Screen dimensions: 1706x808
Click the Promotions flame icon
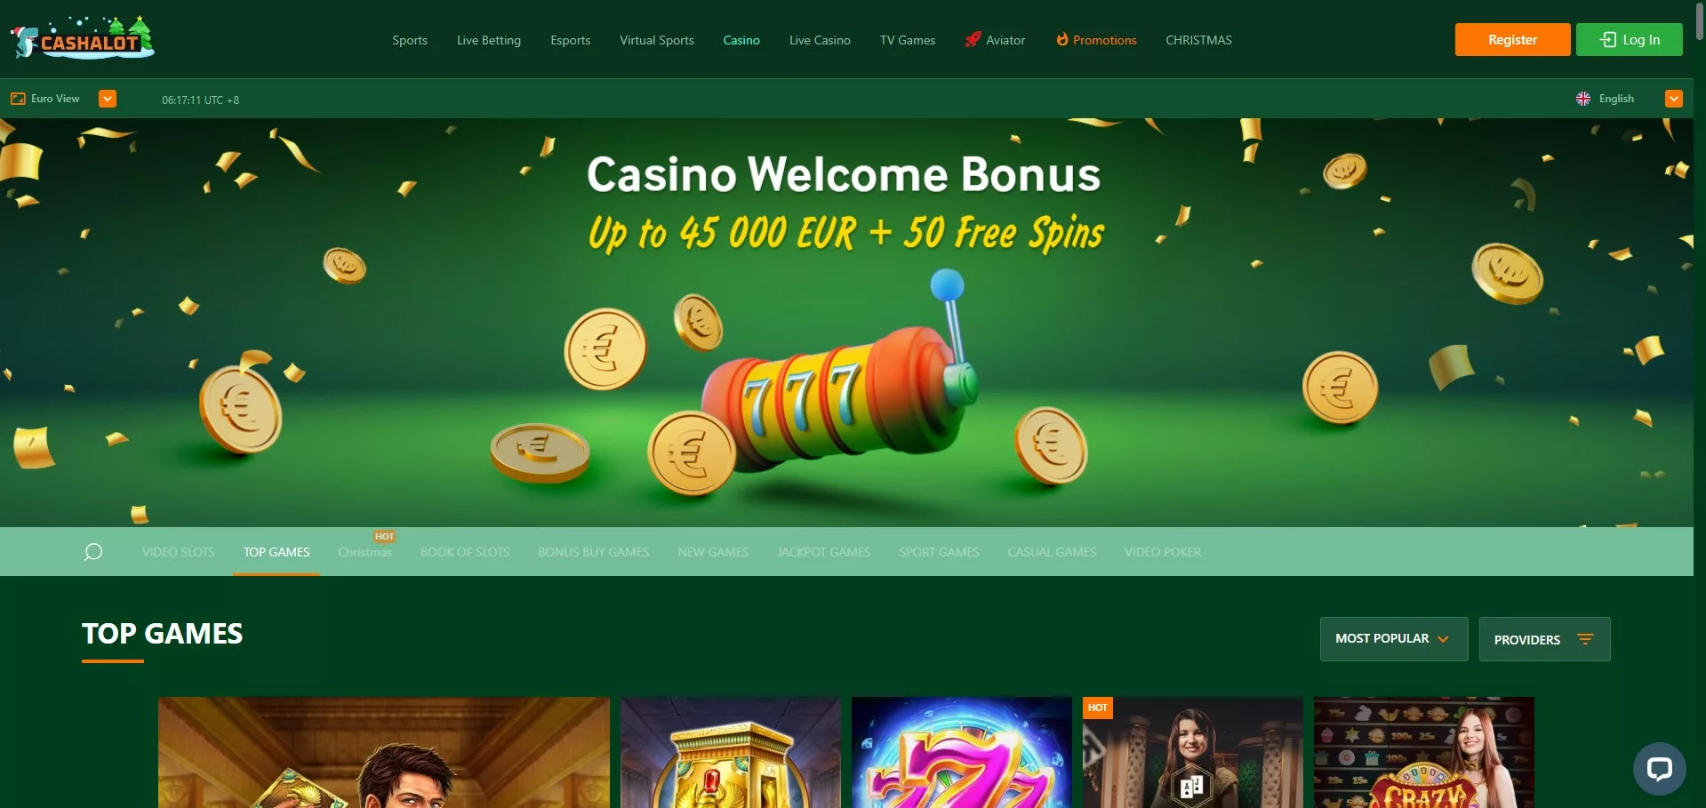1061,39
